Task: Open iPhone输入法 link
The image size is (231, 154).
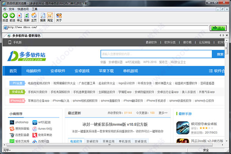Action: tap(61, 101)
